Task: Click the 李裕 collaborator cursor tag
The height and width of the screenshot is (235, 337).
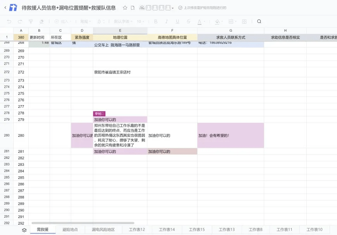Action: [x=99, y=114]
